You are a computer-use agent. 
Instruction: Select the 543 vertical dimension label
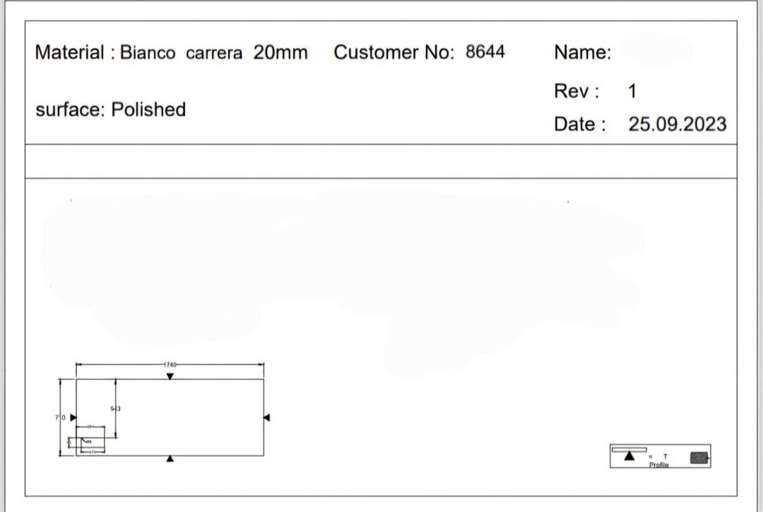[115, 409]
